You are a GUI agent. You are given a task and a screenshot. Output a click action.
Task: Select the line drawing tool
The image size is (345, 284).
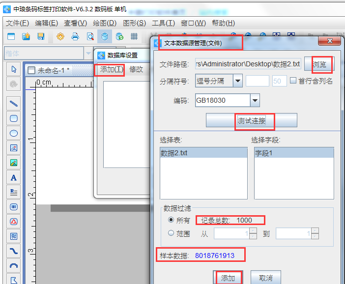tap(14, 104)
